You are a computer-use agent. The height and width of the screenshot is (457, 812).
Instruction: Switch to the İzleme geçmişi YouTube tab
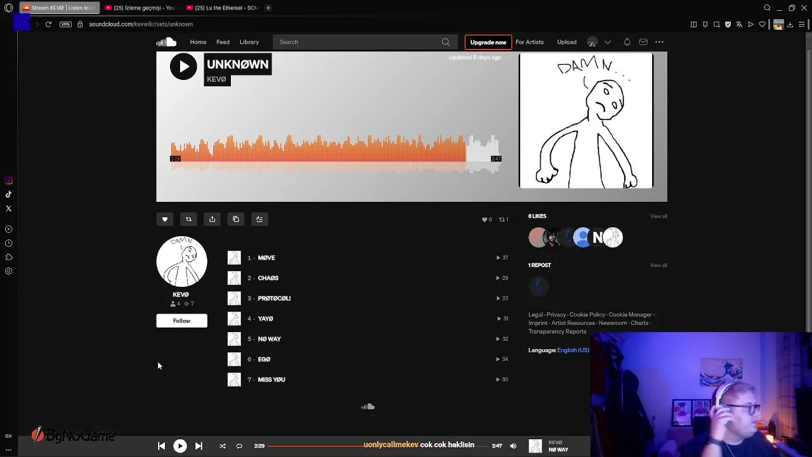point(141,8)
